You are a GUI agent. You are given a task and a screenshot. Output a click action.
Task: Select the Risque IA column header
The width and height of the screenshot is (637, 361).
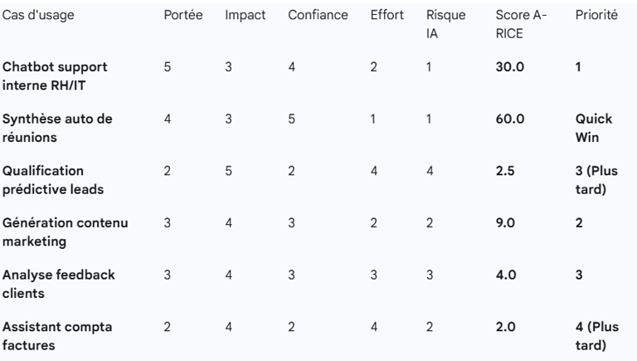(x=445, y=24)
